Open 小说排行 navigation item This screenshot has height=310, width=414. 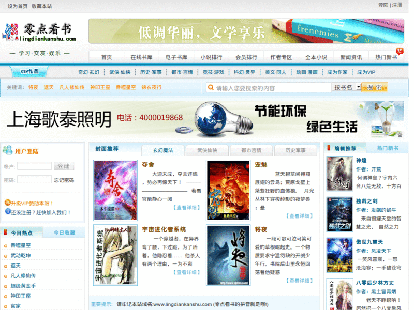(211, 57)
